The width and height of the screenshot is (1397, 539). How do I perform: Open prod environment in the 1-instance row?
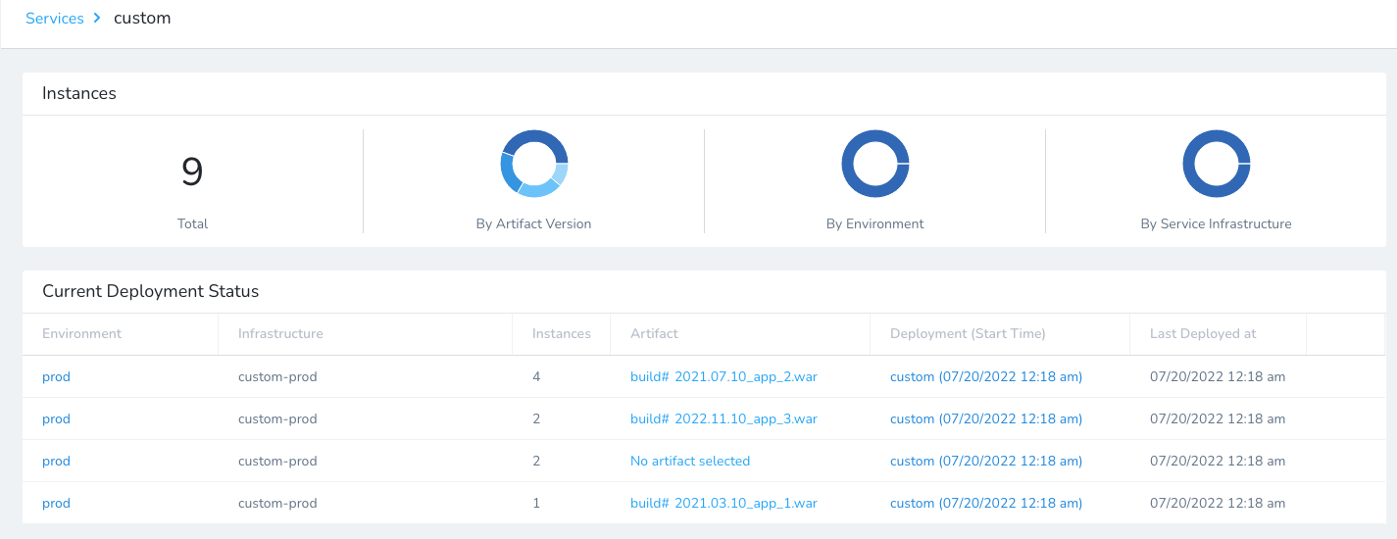pos(56,503)
